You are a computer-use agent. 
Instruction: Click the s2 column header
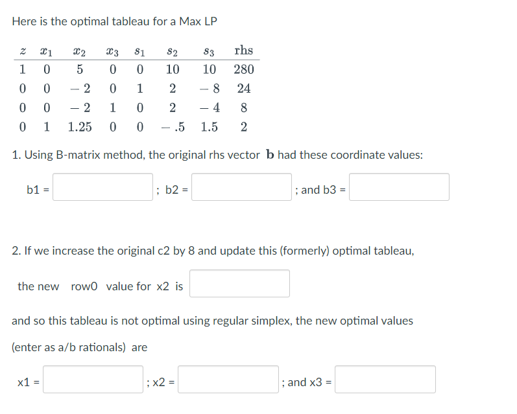click(x=172, y=51)
